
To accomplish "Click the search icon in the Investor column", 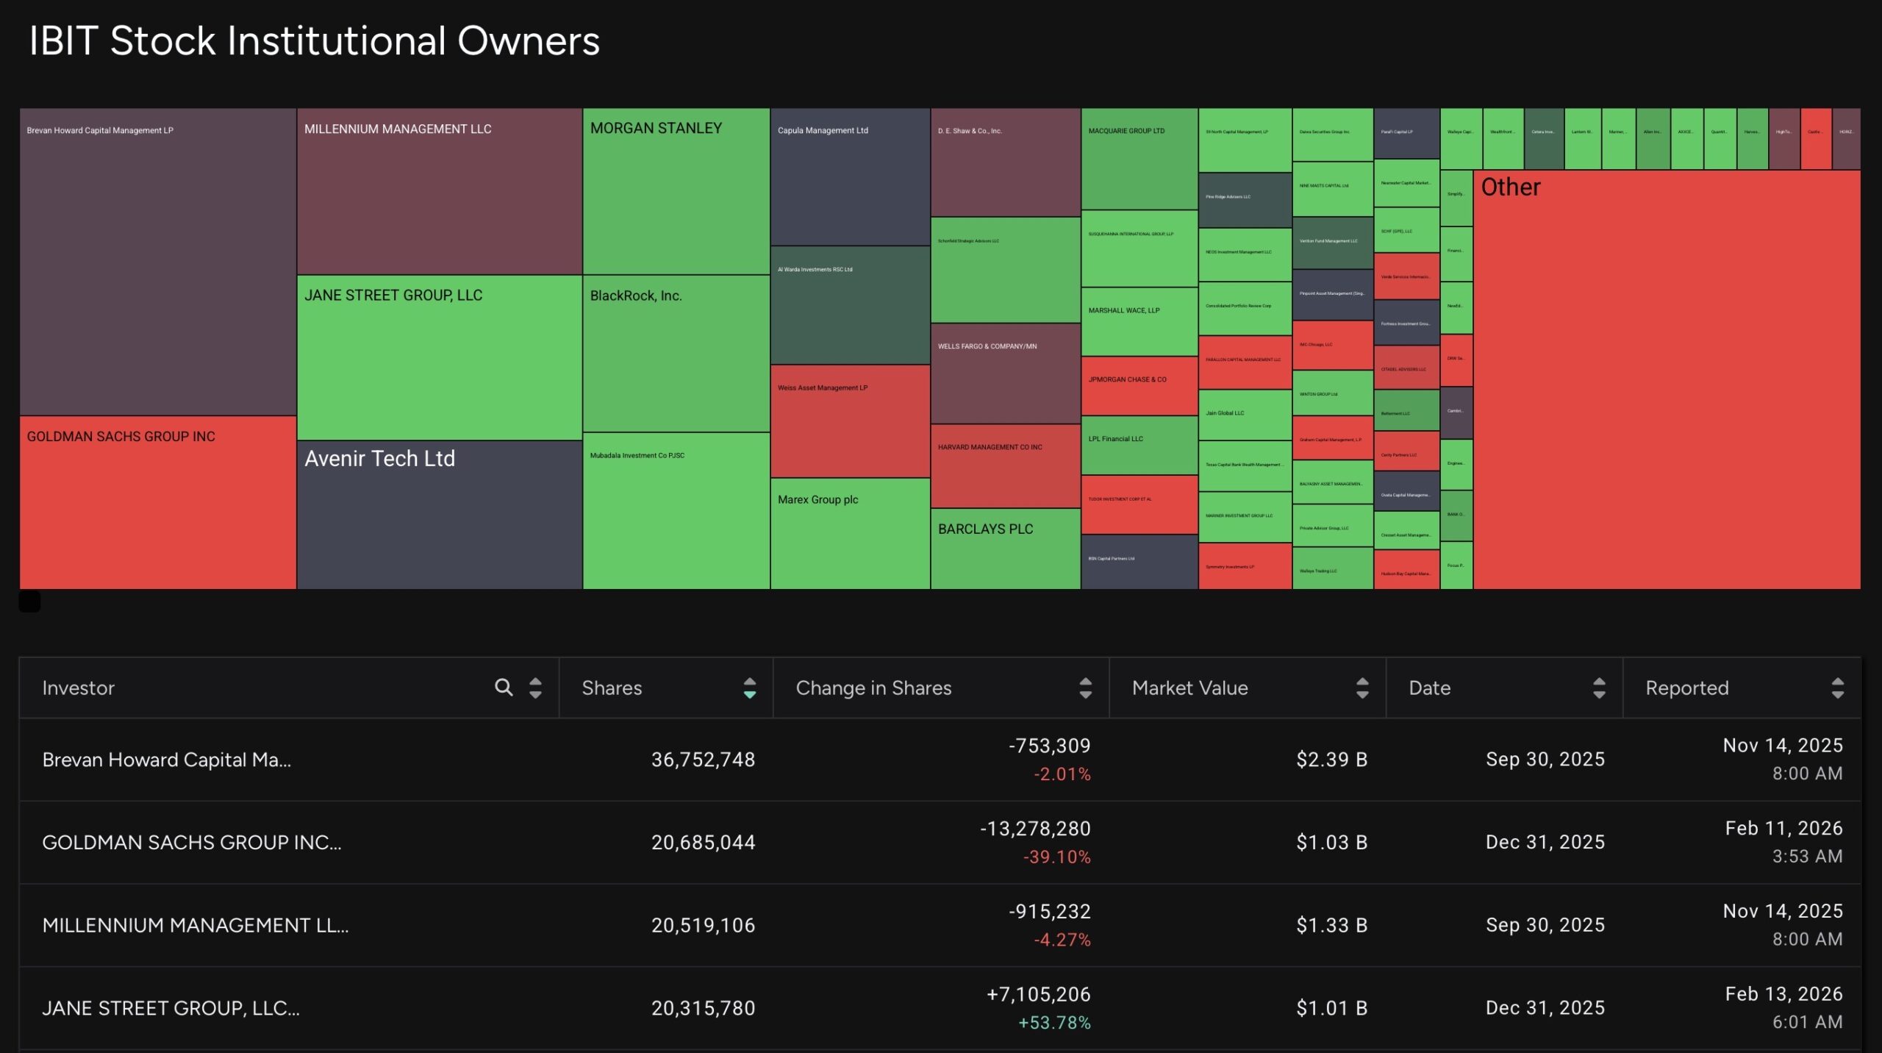I will tap(504, 688).
